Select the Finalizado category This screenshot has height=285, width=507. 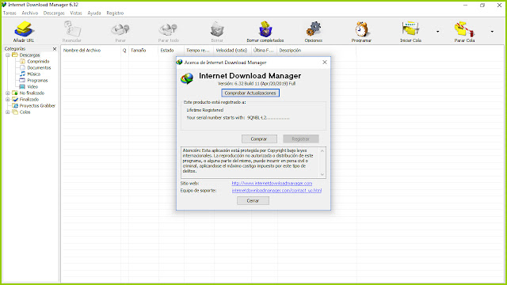[29, 100]
